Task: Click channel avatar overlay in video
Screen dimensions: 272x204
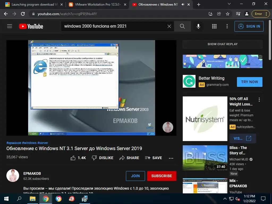Action: [x=168, y=127]
